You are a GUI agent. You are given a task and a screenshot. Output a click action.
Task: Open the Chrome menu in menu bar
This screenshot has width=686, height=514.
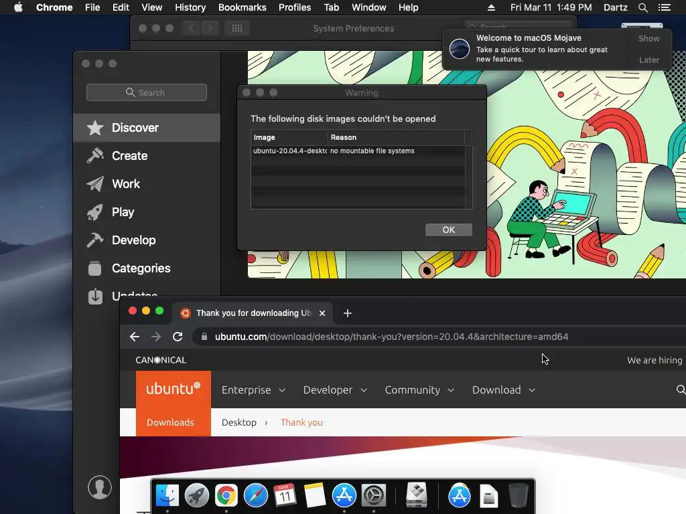[x=54, y=7]
